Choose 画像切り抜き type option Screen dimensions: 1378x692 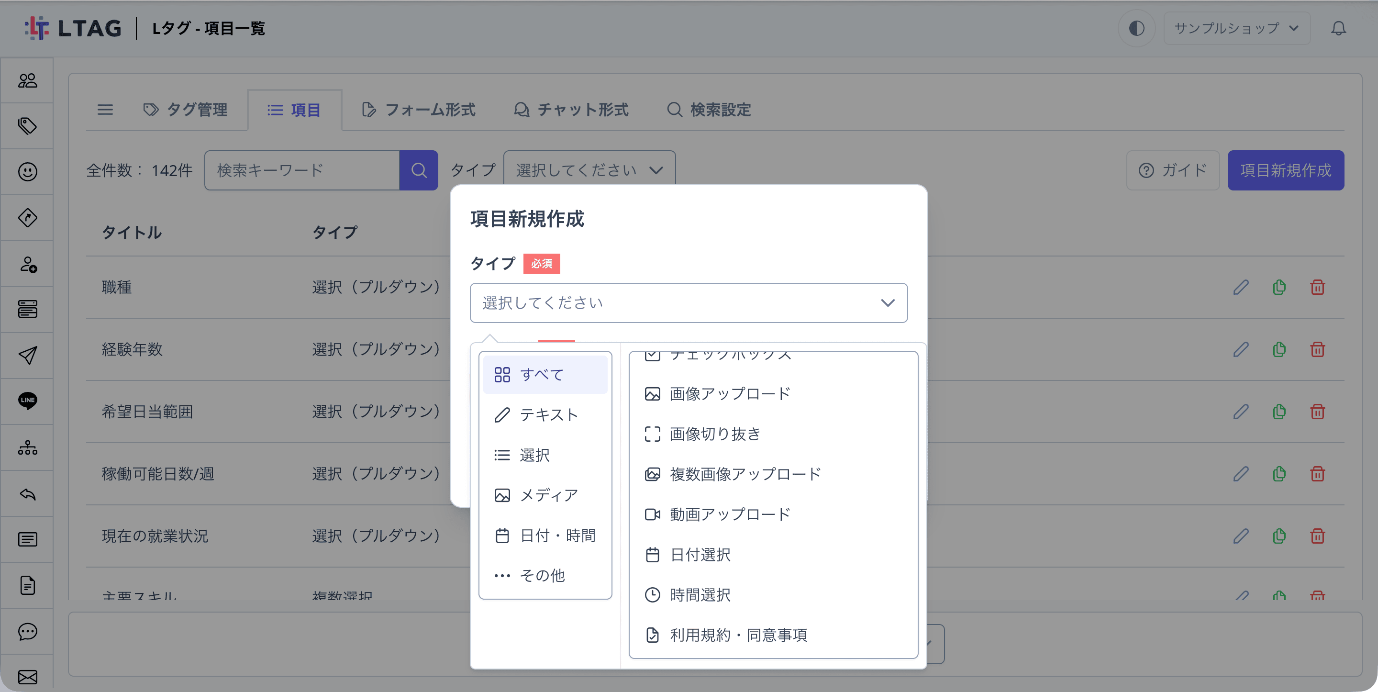coord(773,434)
